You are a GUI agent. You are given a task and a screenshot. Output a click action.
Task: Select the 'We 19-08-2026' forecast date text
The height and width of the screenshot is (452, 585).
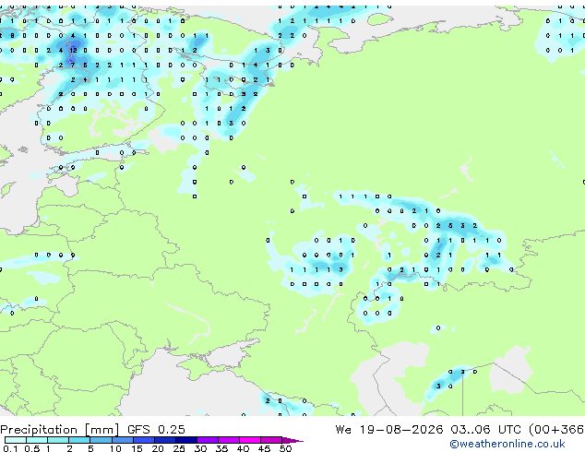tap(389, 429)
